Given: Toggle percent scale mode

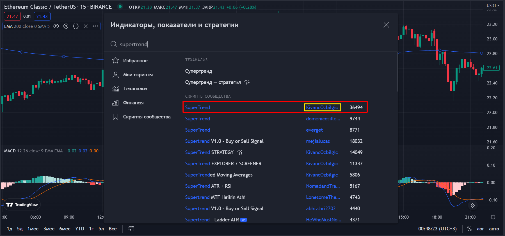Looking at the screenshot, I should [469, 229].
